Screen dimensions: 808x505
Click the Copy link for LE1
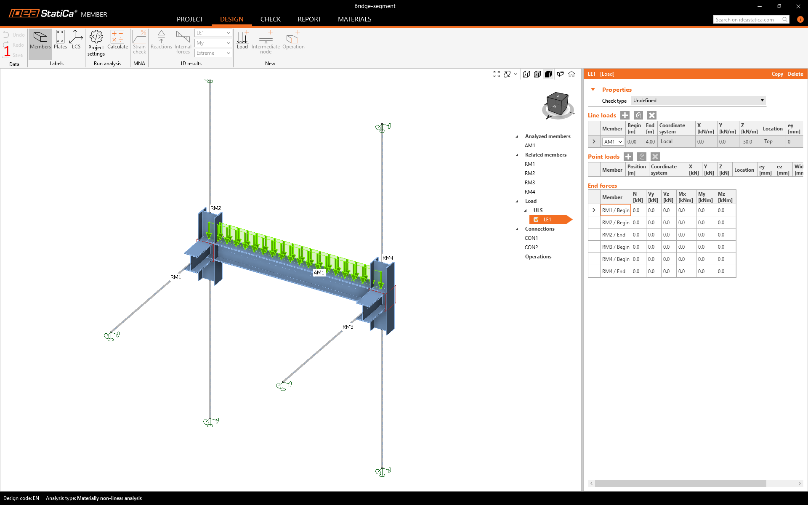point(777,74)
